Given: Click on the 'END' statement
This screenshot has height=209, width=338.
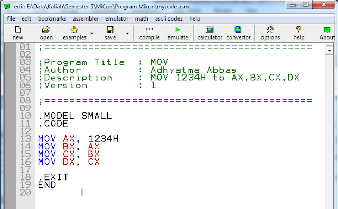Looking at the screenshot, I should click(47, 185).
